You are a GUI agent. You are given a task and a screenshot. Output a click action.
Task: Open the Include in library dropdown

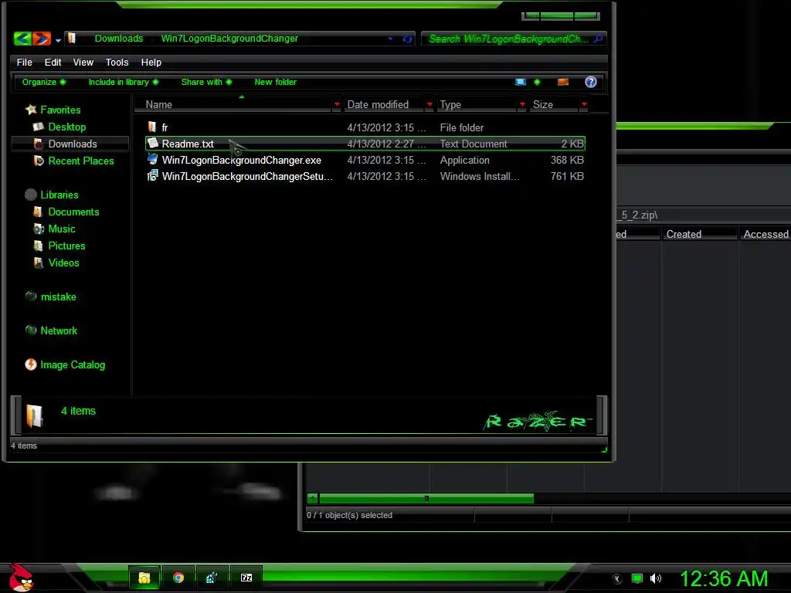[124, 82]
